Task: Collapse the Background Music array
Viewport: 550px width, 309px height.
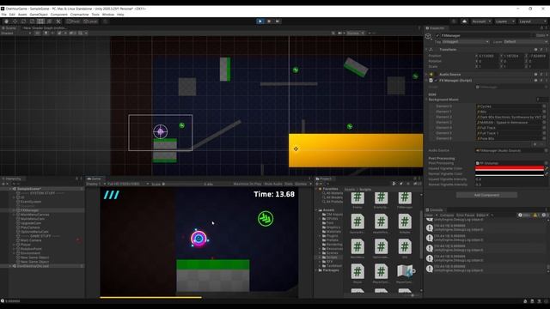Action: coord(427,100)
